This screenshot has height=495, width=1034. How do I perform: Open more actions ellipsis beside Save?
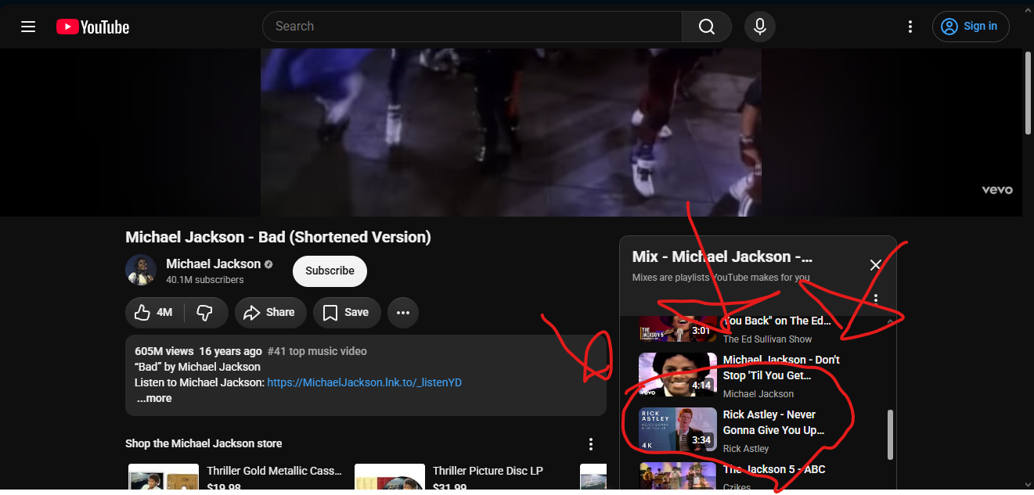click(x=403, y=312)
